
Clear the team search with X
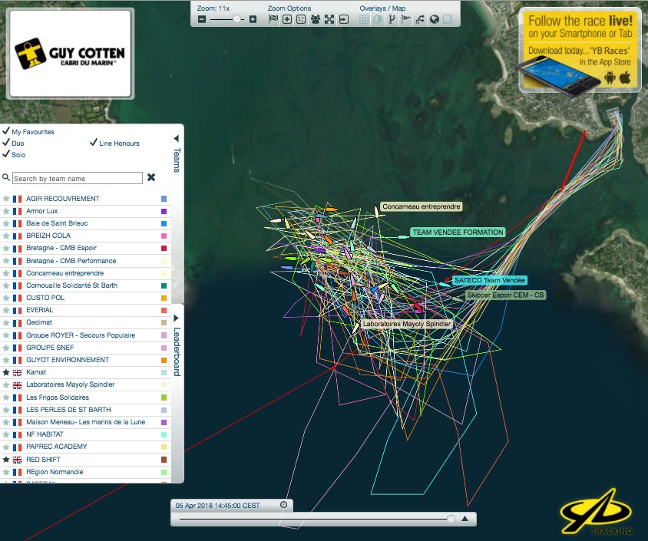point(151,177)
